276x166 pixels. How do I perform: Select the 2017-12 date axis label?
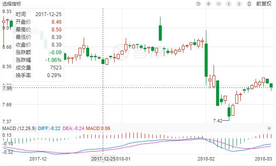click(38, 159)
